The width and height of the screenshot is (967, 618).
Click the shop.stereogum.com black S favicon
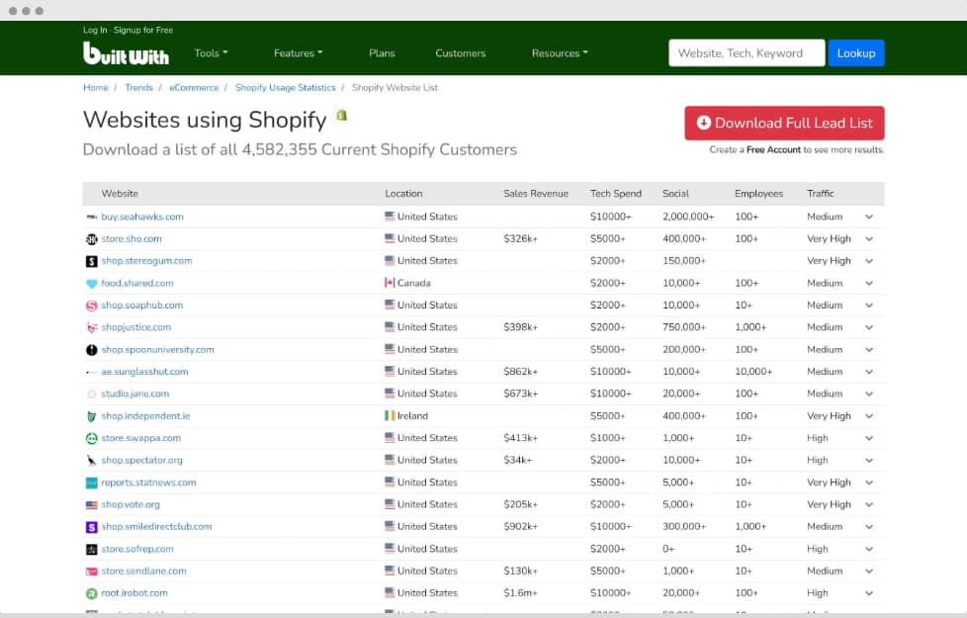click(91, 261)
